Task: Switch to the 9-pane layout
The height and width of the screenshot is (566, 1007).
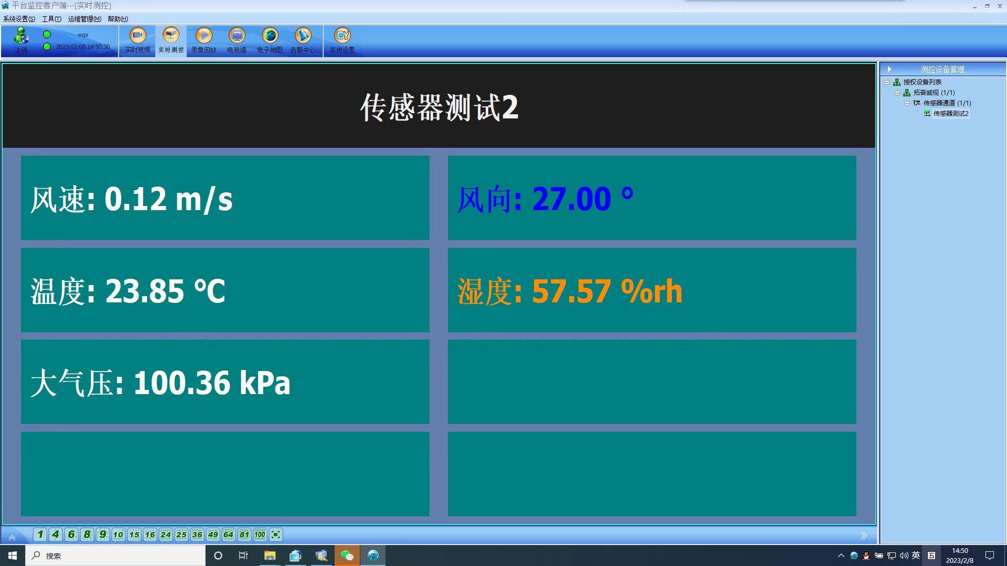Action: point(103,535)
